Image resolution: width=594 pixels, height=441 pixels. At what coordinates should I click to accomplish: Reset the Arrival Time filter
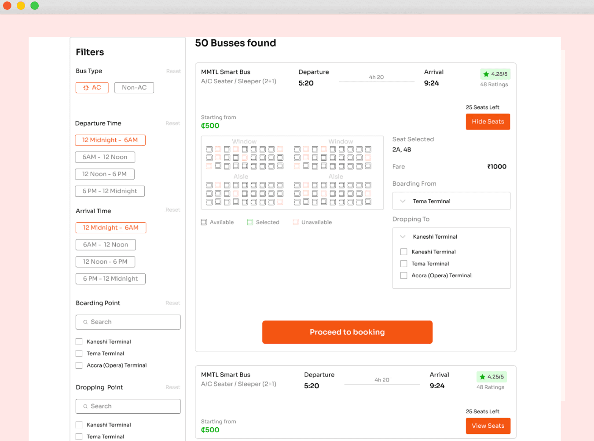[173, 210]
